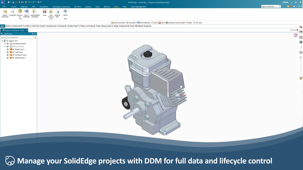303x170 pixels.
Task: Click the Mate command on the command bar
Action: [189, 22]
